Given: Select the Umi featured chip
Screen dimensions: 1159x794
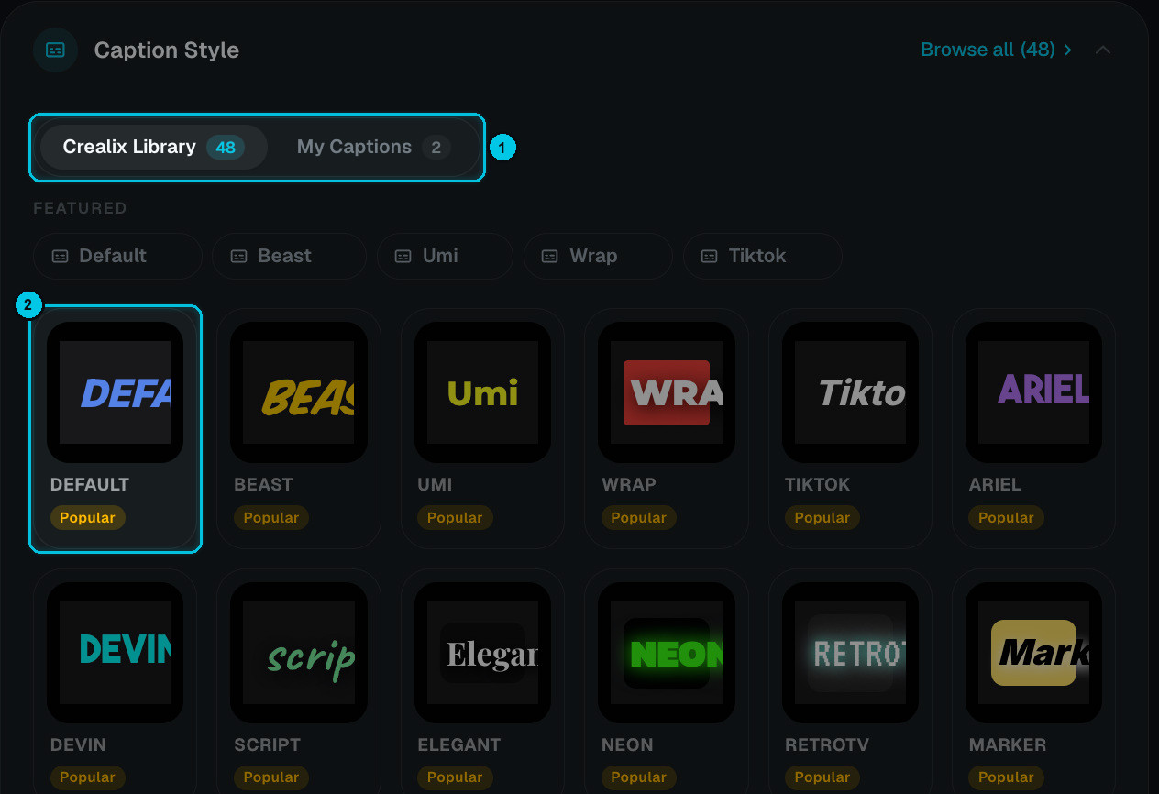Looking at the screenshot, I should click(445, 256).
